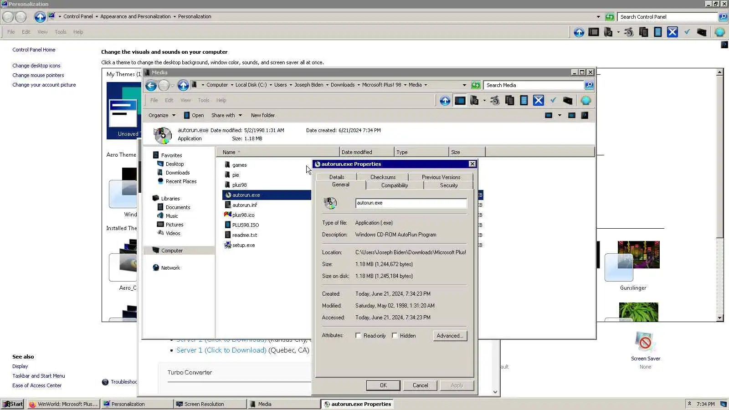
Task: Open the Media address bar history dropdown
Action: coord(464,85)
